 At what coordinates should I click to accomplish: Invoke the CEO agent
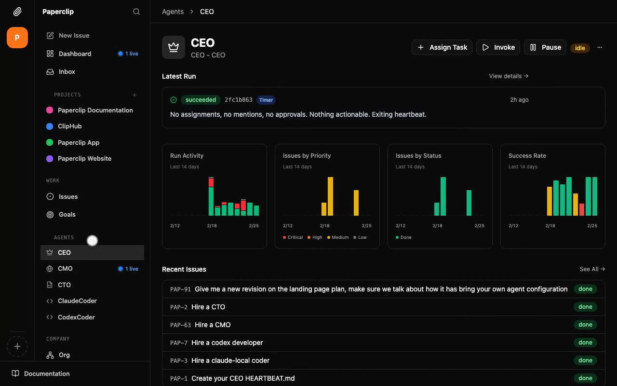[498, 47]
